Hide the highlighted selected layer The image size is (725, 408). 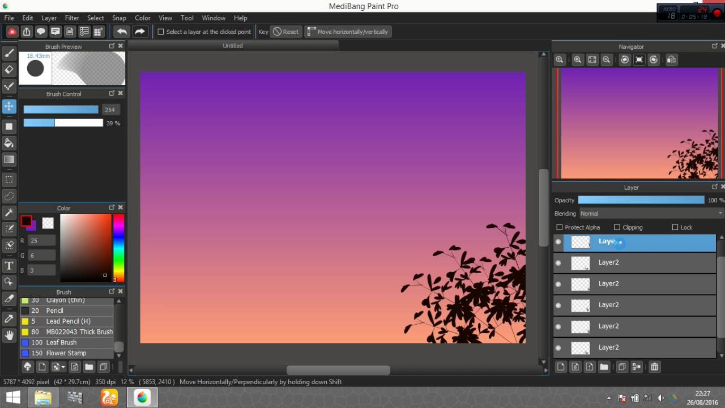click(558, 242)
